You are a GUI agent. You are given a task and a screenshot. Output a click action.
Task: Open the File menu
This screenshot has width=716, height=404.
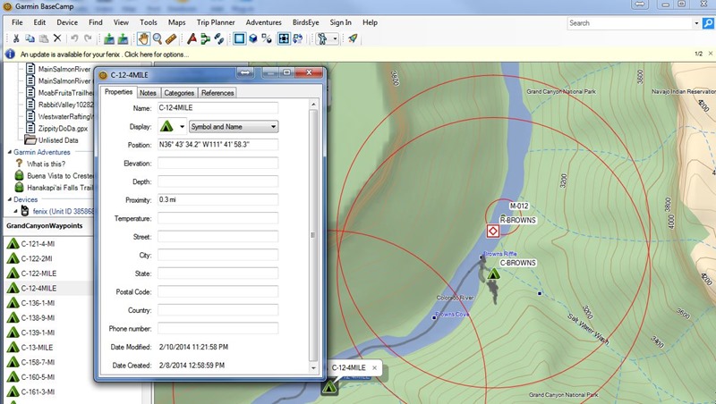point(17,22)
